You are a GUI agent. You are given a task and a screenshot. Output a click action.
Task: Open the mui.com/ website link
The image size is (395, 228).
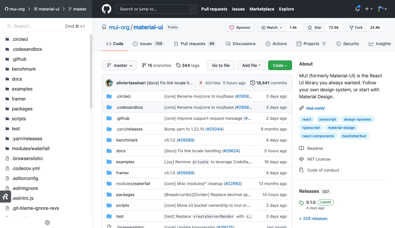click(x=315, y=108)
